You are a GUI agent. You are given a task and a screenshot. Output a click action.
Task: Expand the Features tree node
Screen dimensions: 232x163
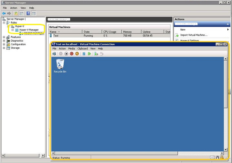(x=4, y=37)
